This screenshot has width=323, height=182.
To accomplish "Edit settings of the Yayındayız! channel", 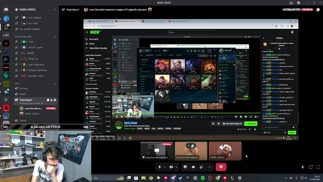I will click(x=55, y=100).
